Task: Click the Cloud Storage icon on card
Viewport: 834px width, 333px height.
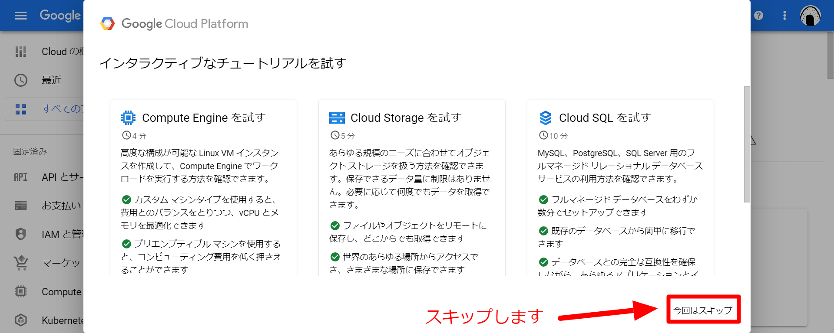Action: pyautogui.click(x=337, y=118)
